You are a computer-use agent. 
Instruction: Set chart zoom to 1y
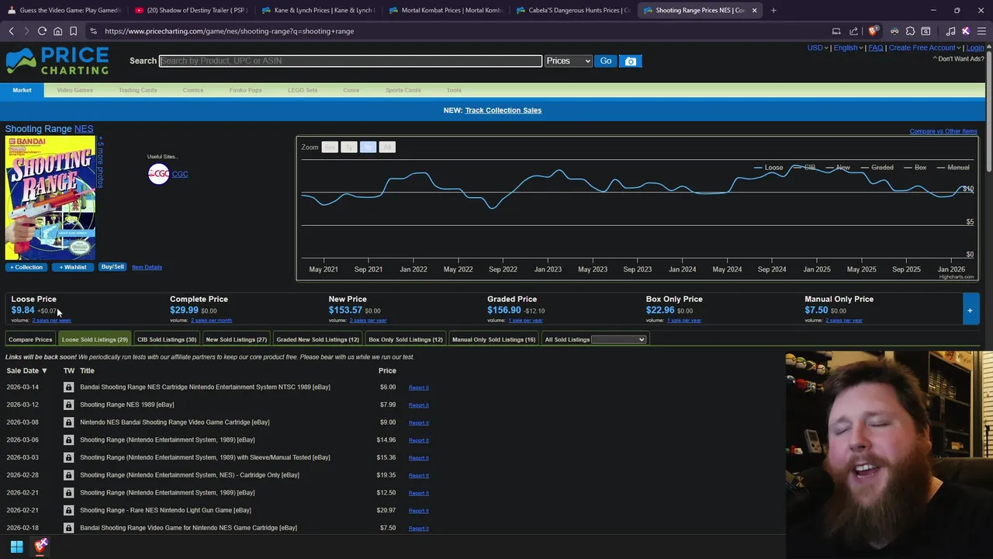(x=348, y=147)
